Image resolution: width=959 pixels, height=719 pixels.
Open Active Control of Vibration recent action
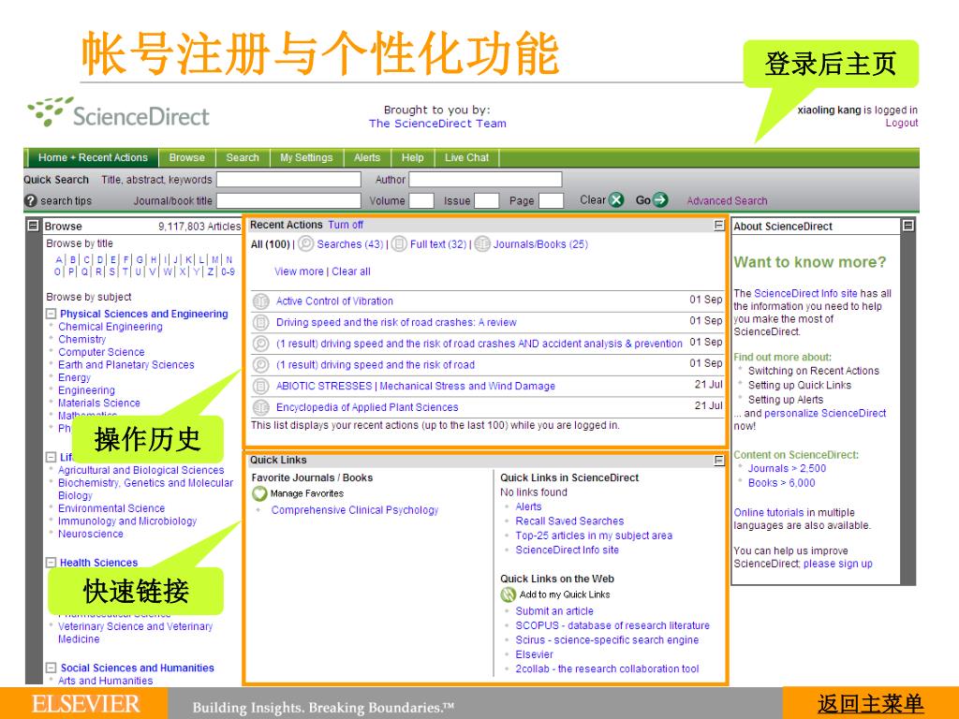click(334, 301)
